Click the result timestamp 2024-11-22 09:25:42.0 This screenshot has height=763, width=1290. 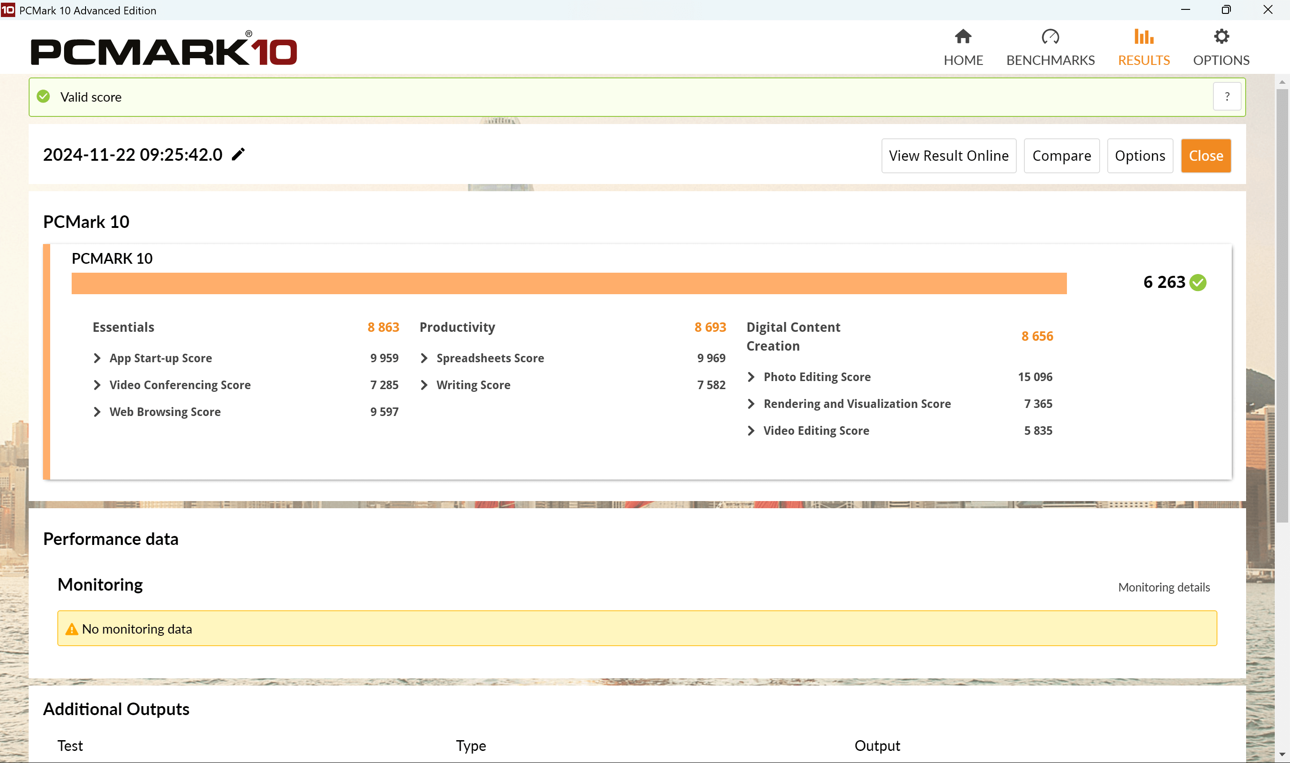tap(133, 154)
